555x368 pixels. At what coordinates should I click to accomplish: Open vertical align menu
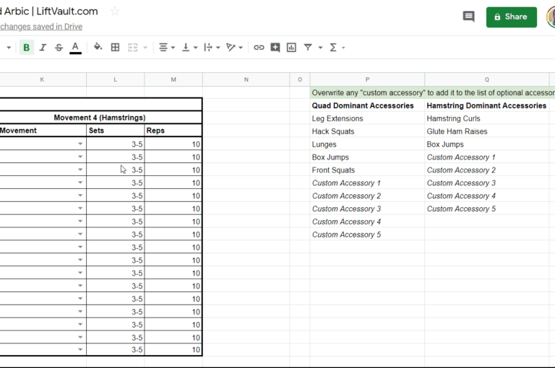pyautogui.click(x=189, y=48)
